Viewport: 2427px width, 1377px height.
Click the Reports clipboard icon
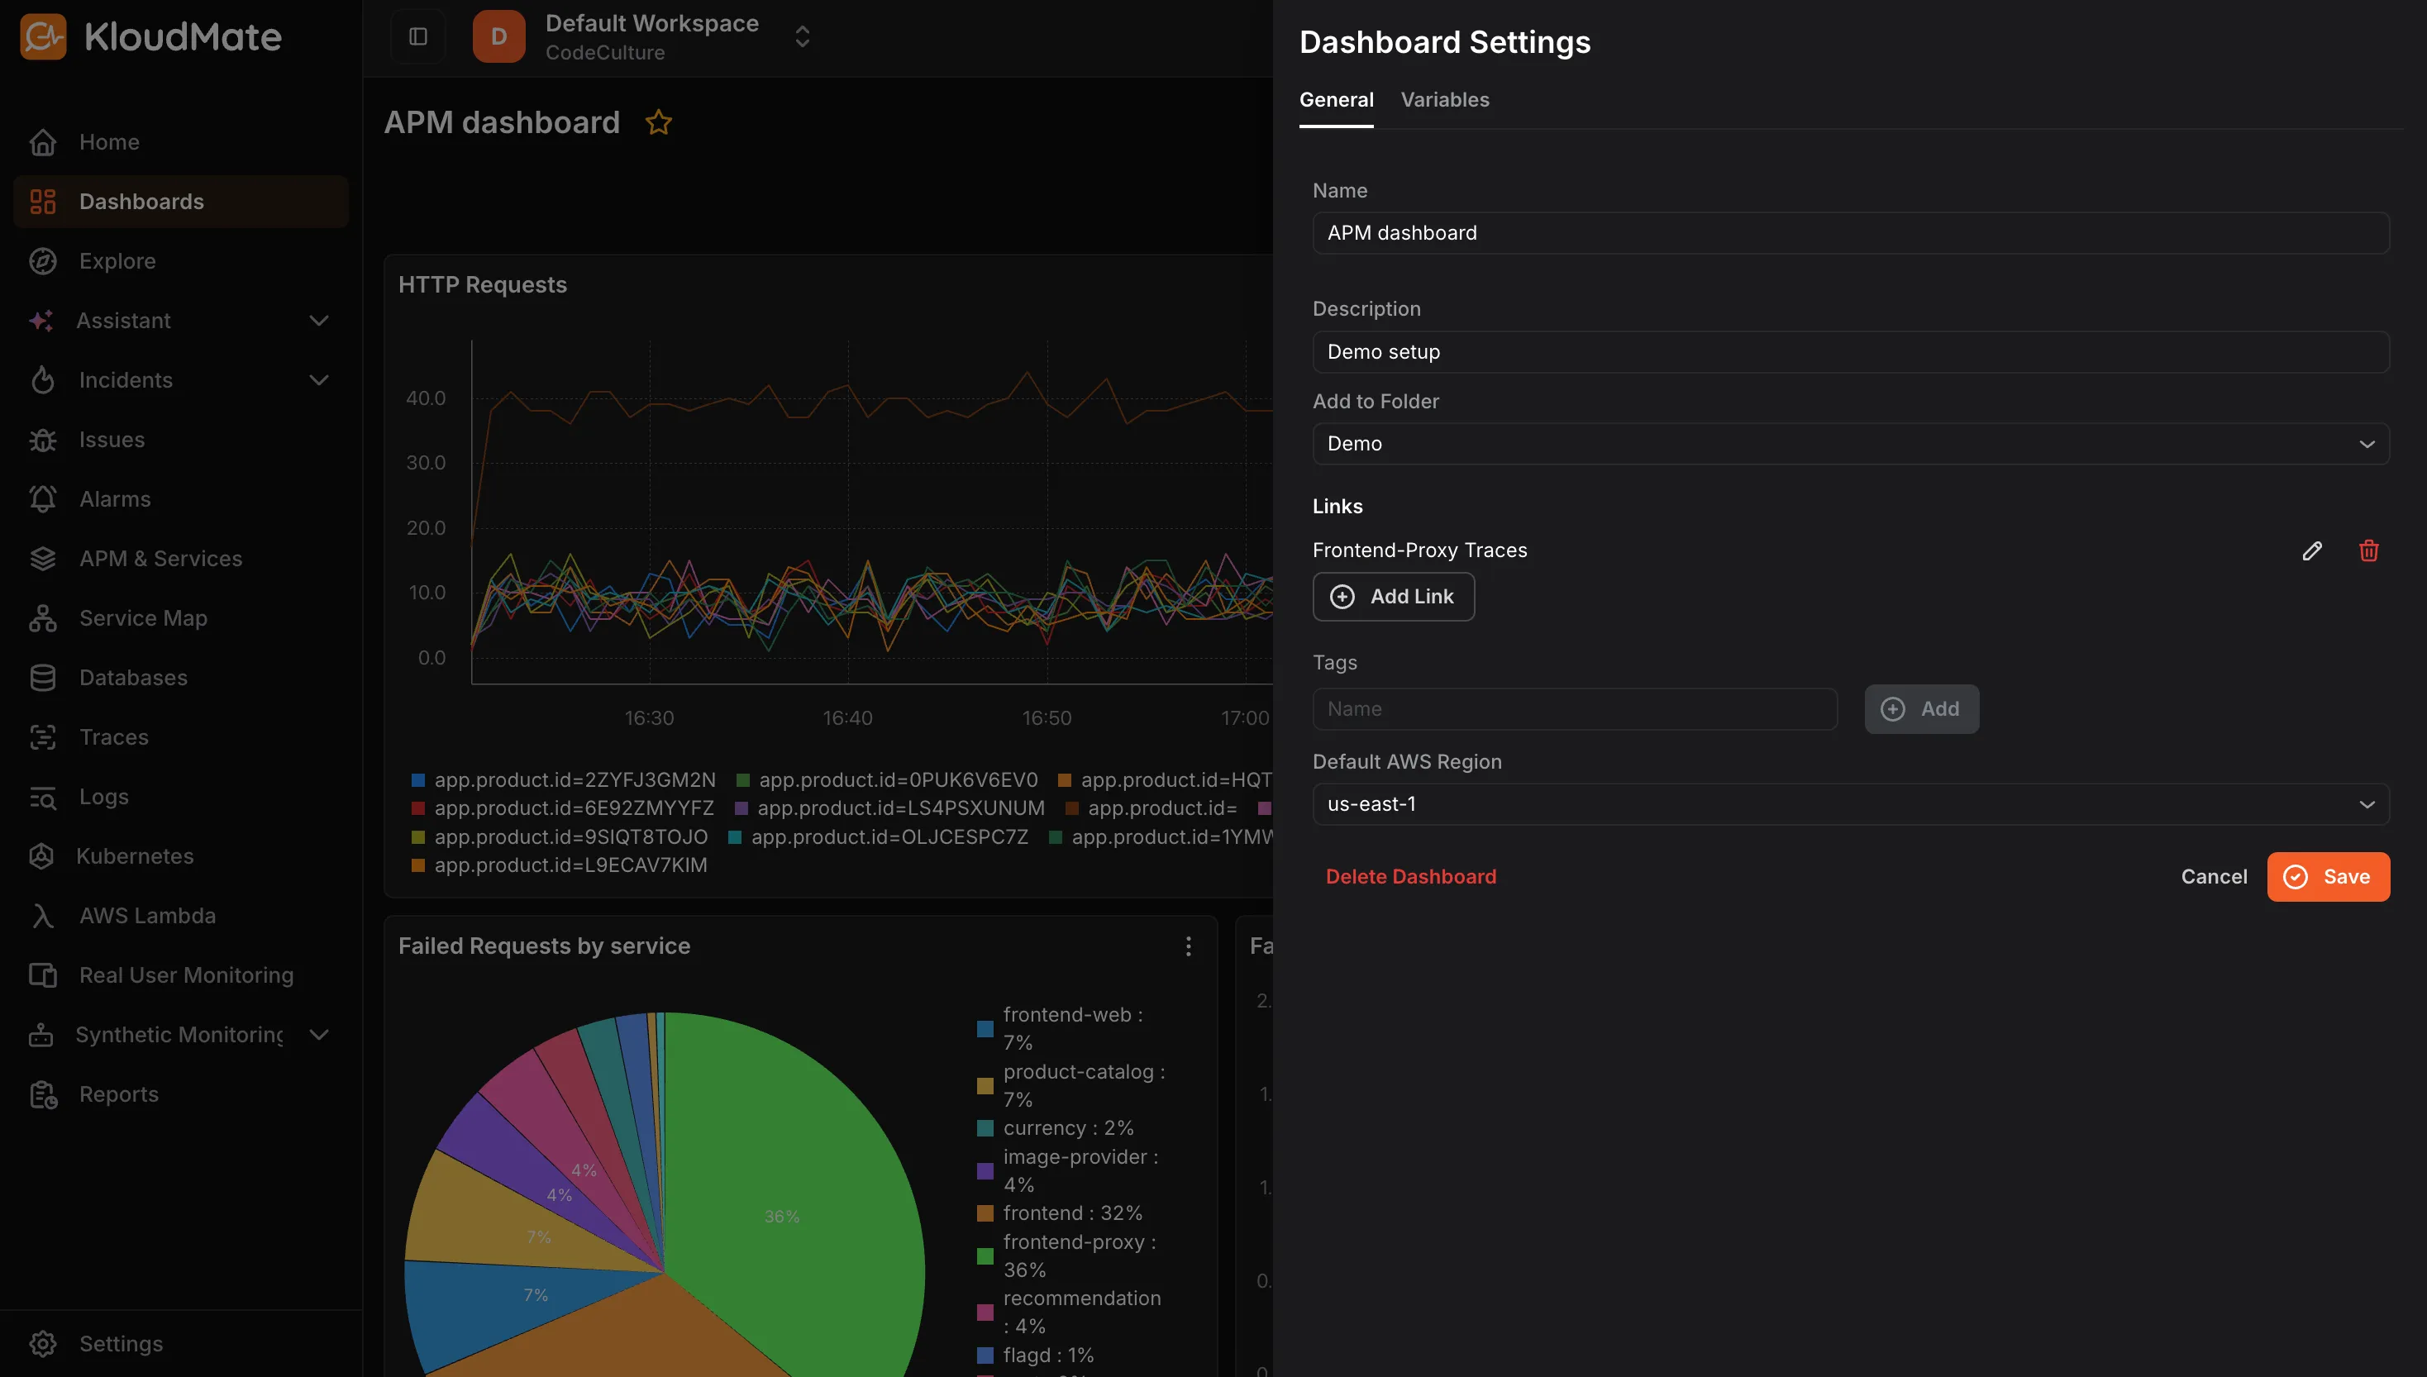(42, 1094)
